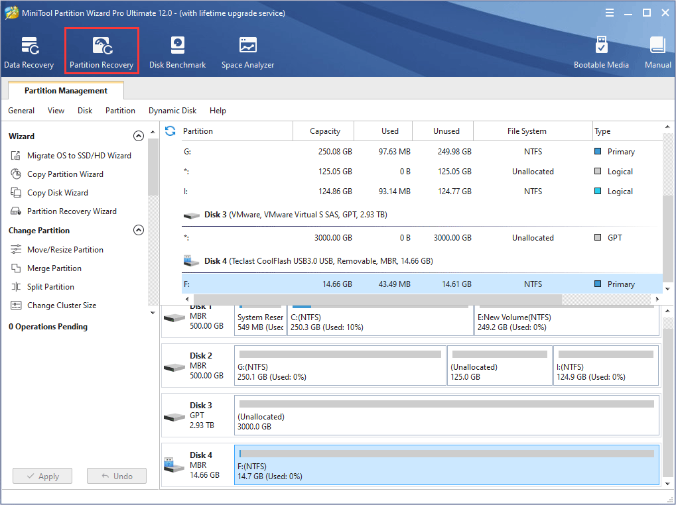Image resolution: width=676 pixels, height=505 pixels.
Task: Sort by the Unused column header
Action: pos(442,131)
